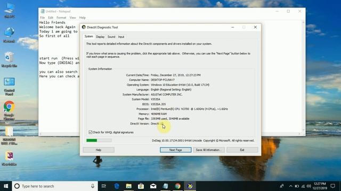The image size is (341, 191).
Task: Click Notepad vertical scrollbar down arrow
Action: 304,130
